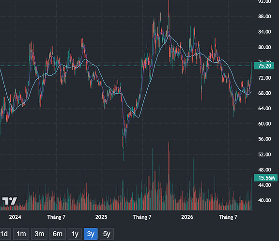Choose the 1y range button
Image resolution: width=279 pixels, height=241 pixels.
point(75,234)
